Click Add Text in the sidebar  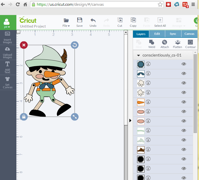click(x=8, y=67)
